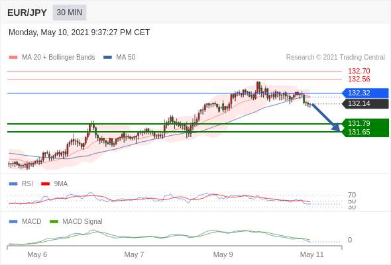Select the date and time text

79,32
